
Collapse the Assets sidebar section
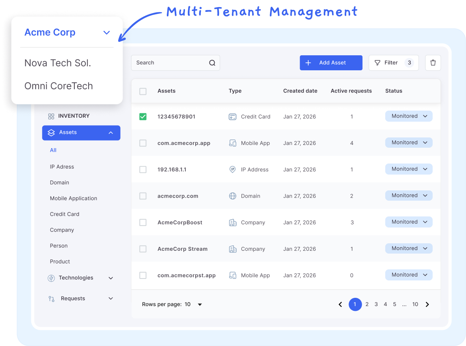tap(111, 133)
